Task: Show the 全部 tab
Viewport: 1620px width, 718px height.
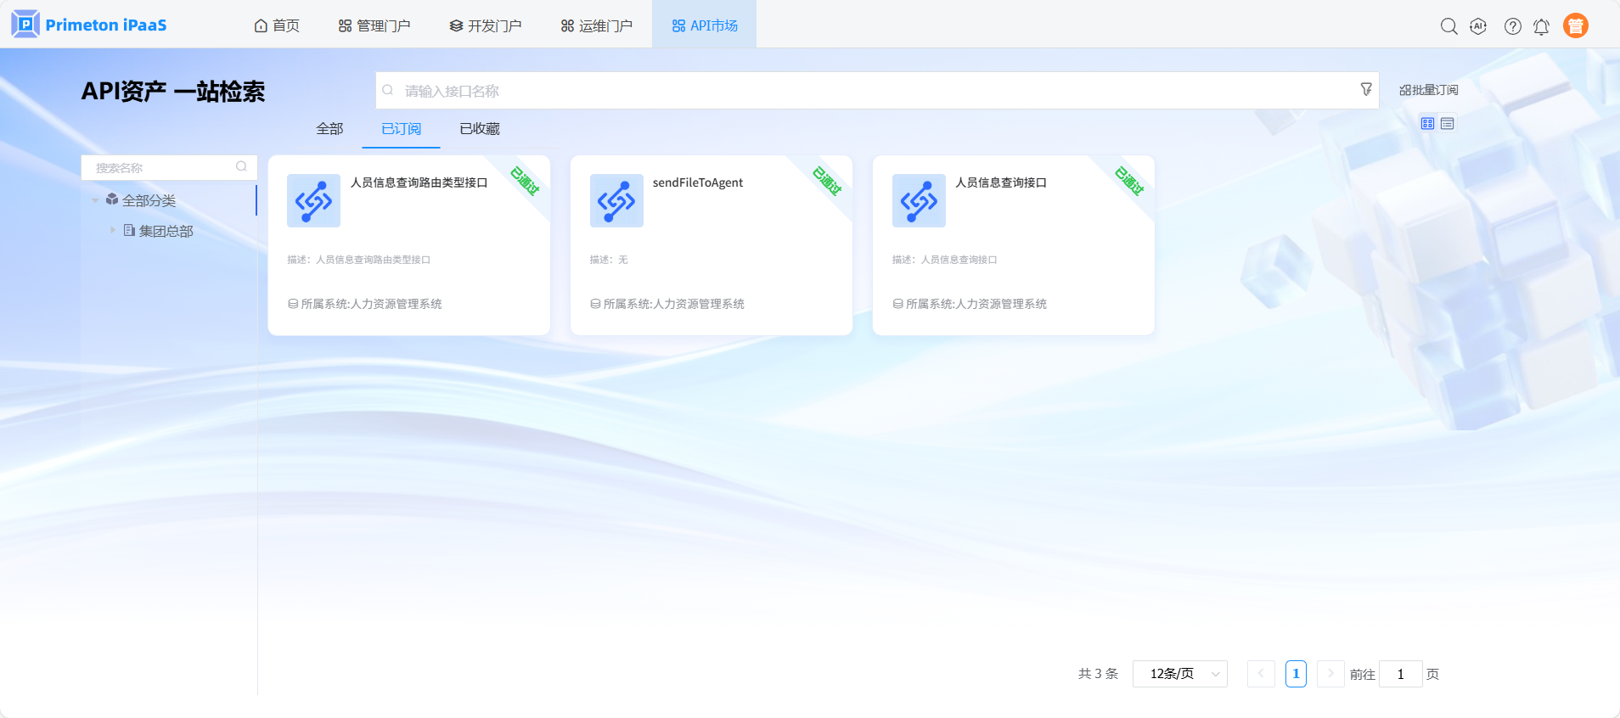Action: [329, 129]
